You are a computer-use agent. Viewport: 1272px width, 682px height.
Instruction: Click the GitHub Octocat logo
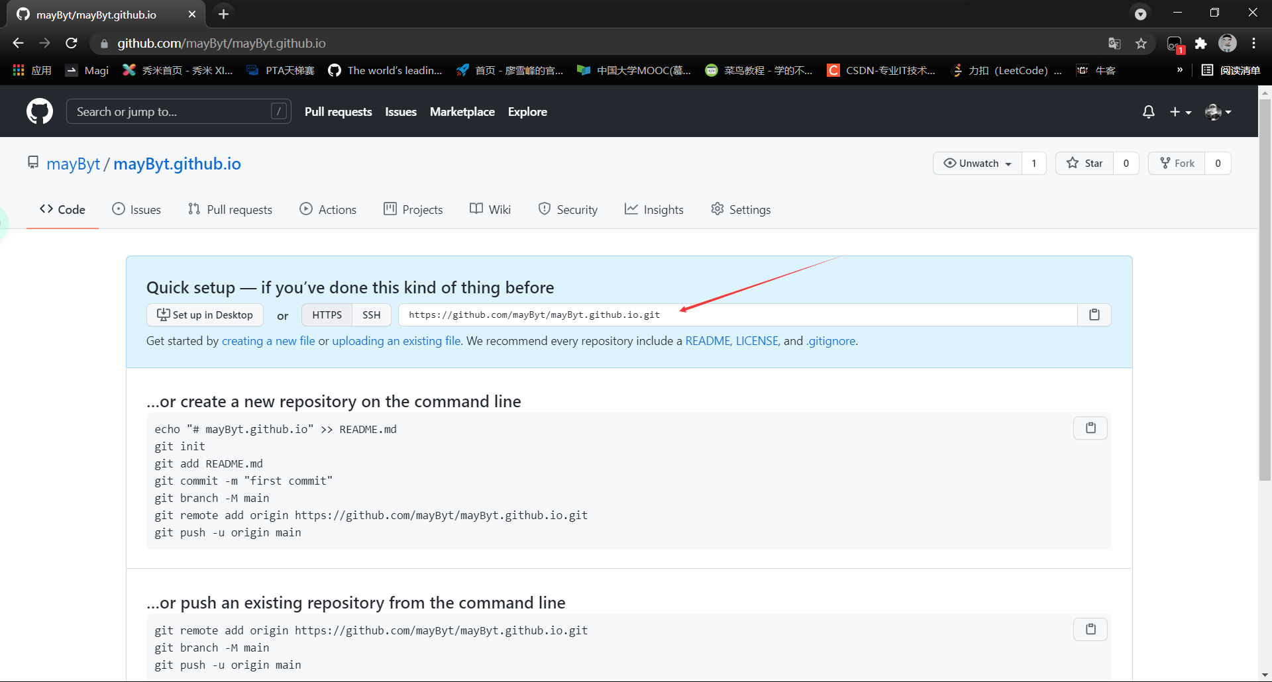coord(40,111)
